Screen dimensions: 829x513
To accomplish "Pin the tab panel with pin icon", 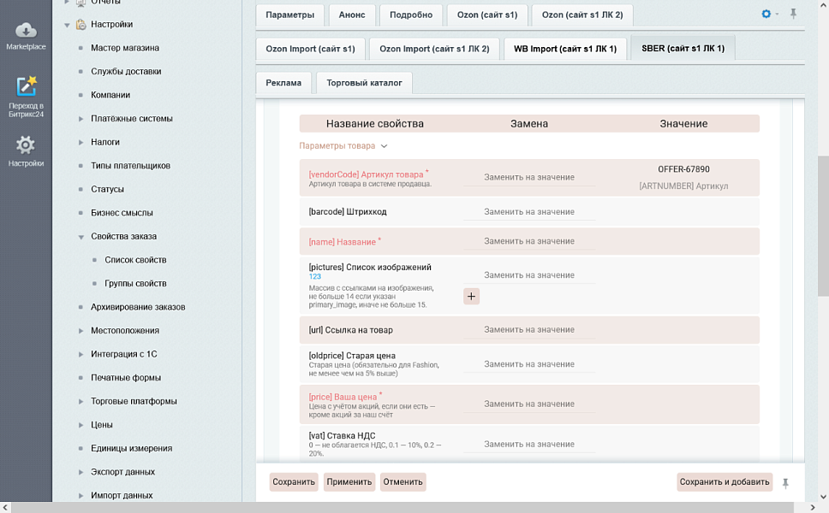I will [x=793, y=15].
